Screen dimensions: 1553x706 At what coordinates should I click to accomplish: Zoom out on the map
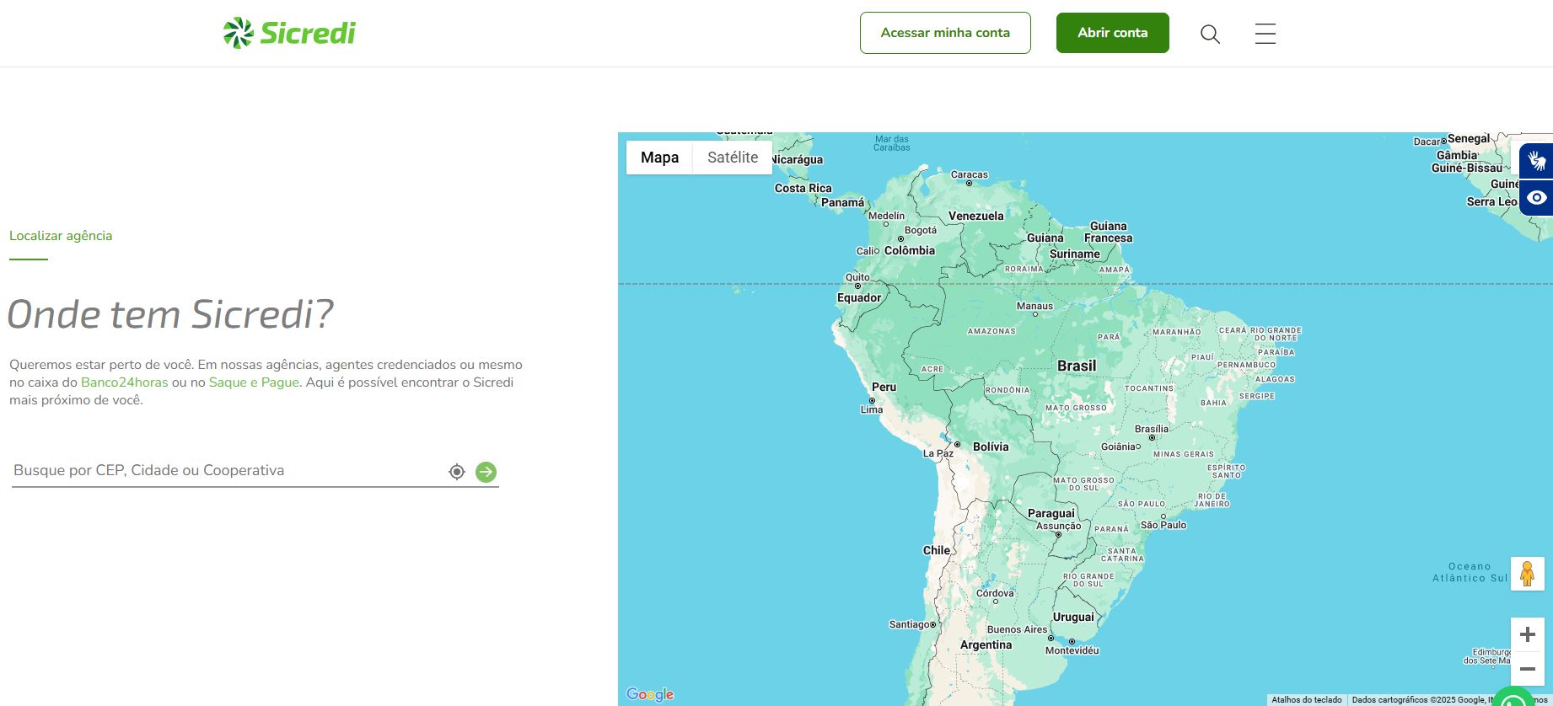[x=1527, y=669]
